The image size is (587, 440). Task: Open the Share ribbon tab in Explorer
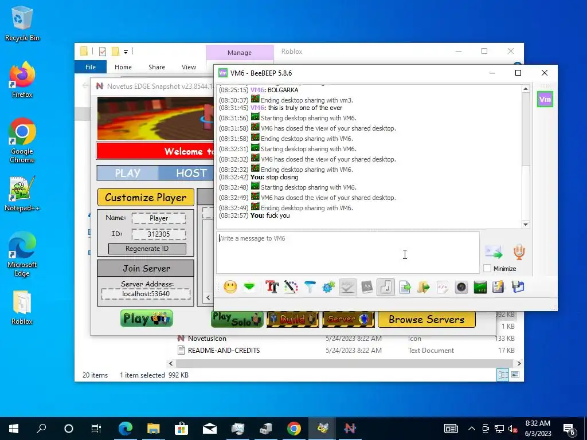(156, 67)
